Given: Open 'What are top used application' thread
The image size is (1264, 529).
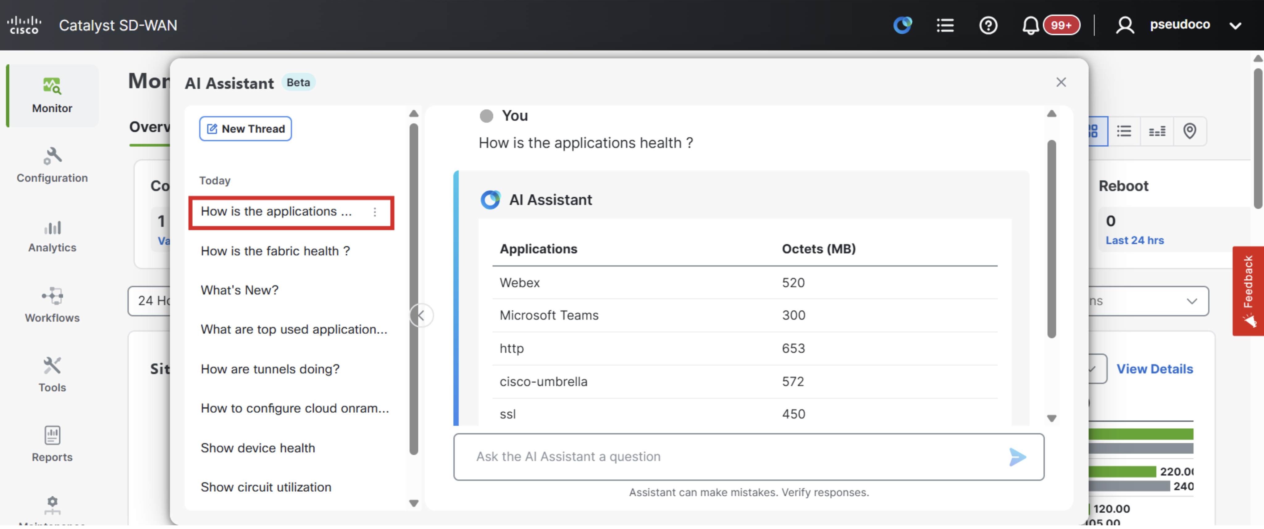Looking at the screenshot, I should coord(294,329).
